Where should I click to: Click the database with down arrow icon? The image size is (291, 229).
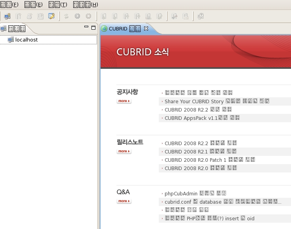[104, 16]
